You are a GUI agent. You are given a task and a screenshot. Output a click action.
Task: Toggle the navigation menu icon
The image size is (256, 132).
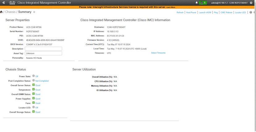tap(4, 3)
